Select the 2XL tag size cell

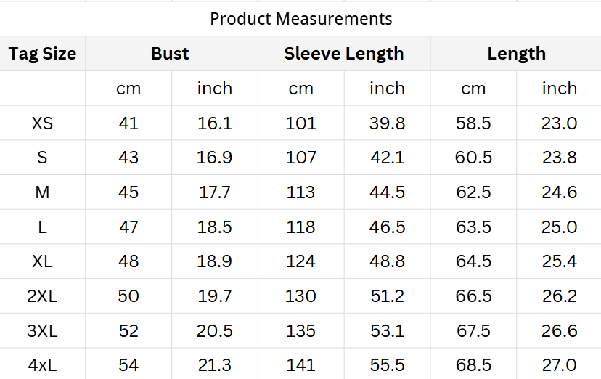43,296
